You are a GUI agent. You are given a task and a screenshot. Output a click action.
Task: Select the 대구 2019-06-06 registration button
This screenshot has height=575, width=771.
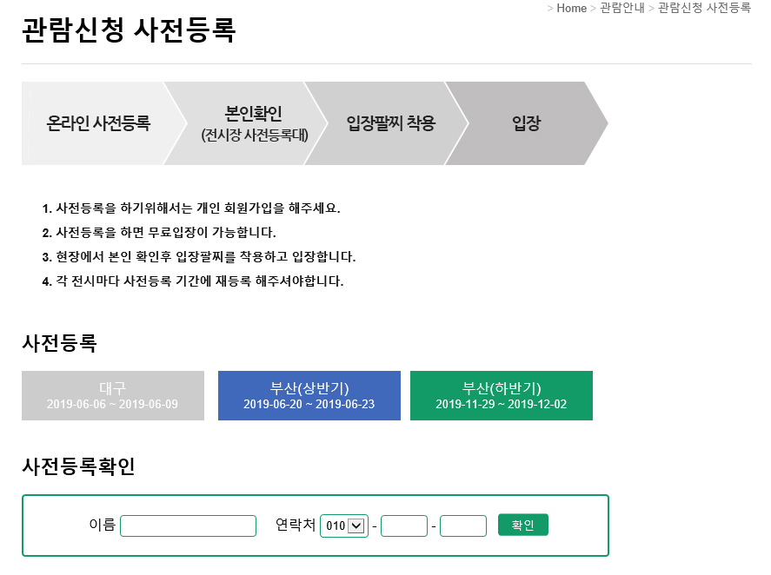tap(113, 395)
